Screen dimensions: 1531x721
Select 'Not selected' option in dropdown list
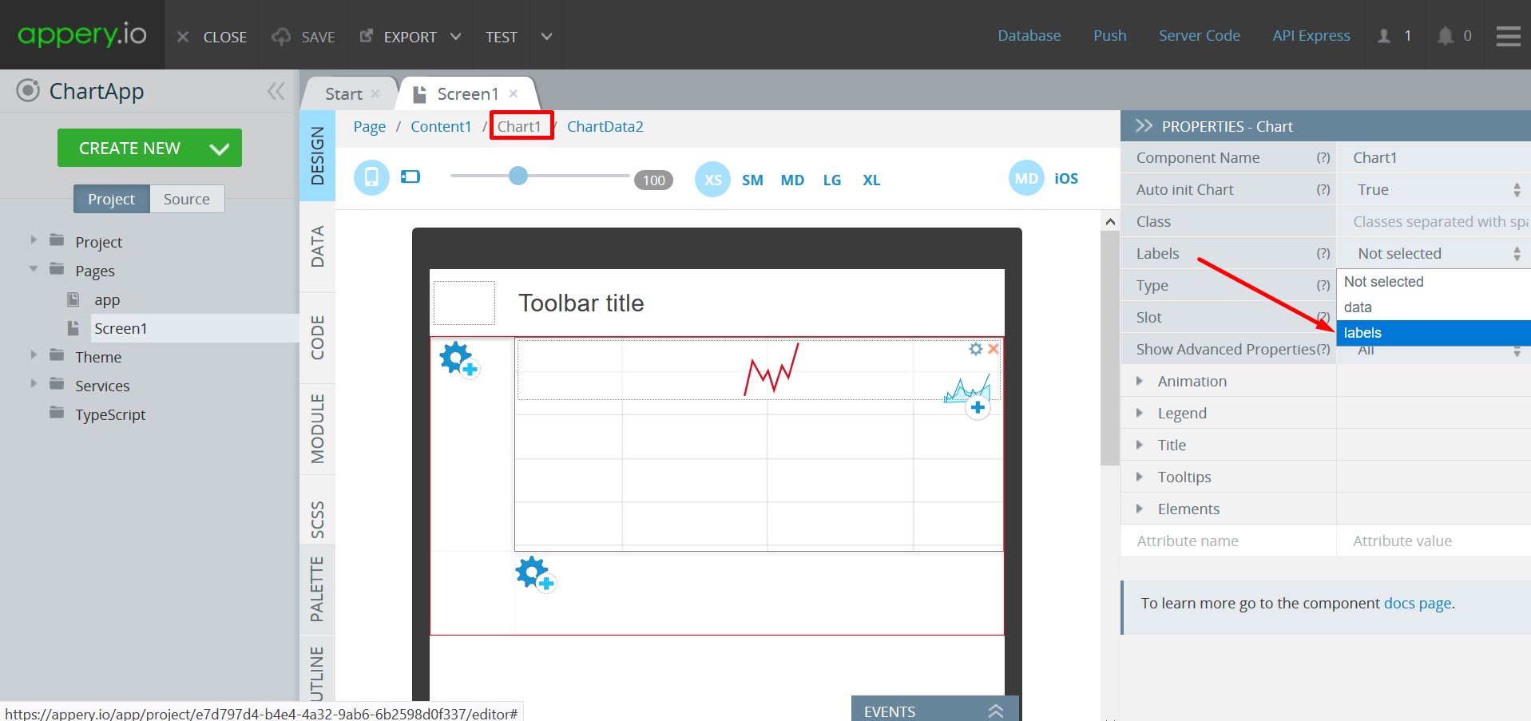pyautogui.click(x=1434, y=282)
